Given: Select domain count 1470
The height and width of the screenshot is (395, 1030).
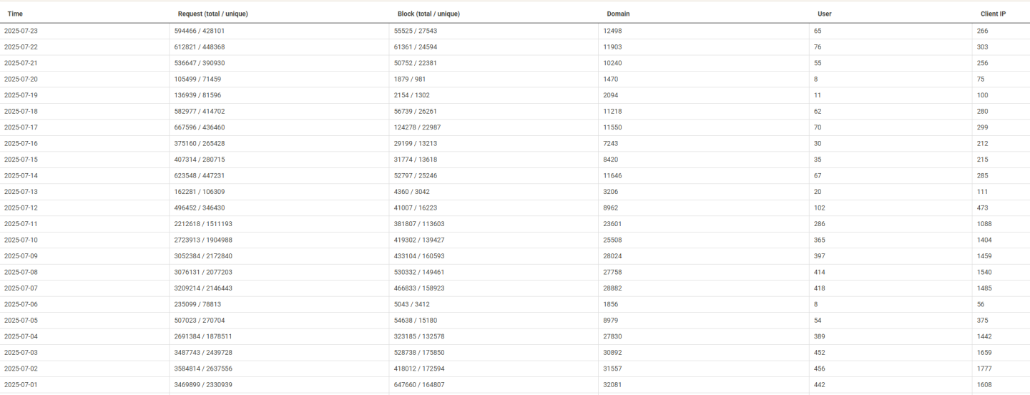Looking at the screenshot, I should pos(611,79).
